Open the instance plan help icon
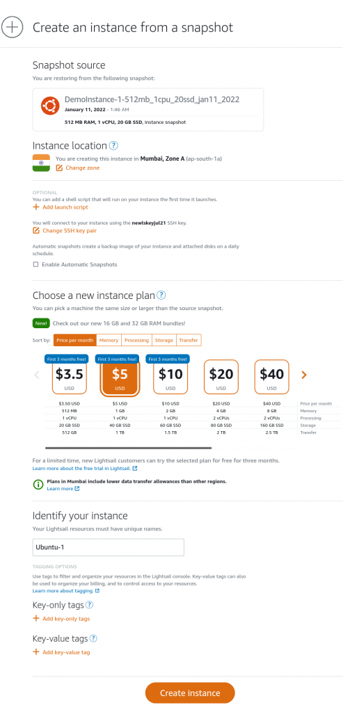Screen dimensions: 343x712 coord(161,295)
